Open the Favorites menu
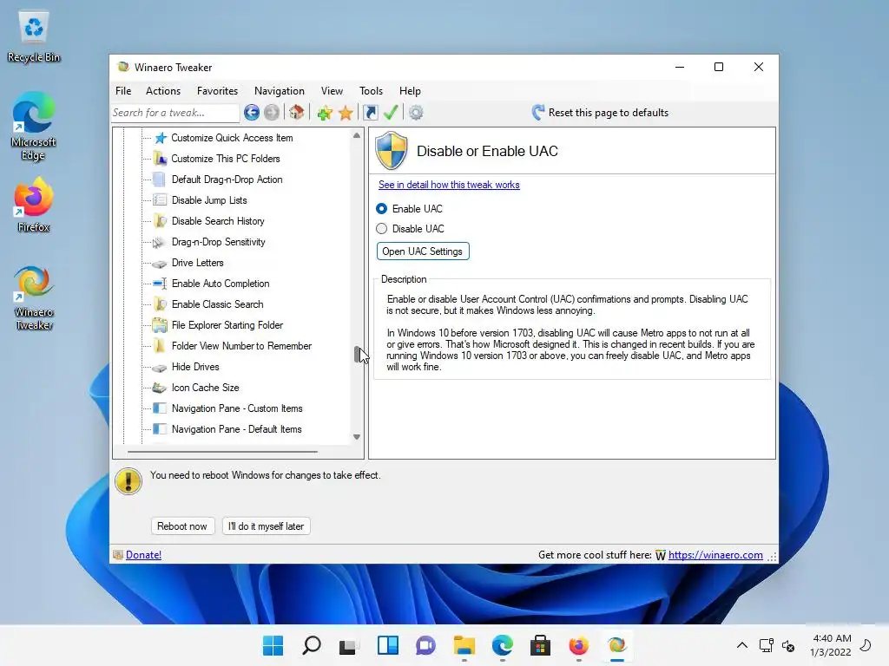 coord(217,90)
